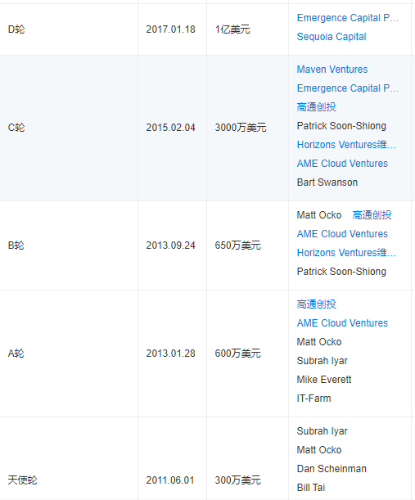Viewport: 415px width, 500px height.
Task: Select the 天使轮 round label
Action: tap(22, 480)
